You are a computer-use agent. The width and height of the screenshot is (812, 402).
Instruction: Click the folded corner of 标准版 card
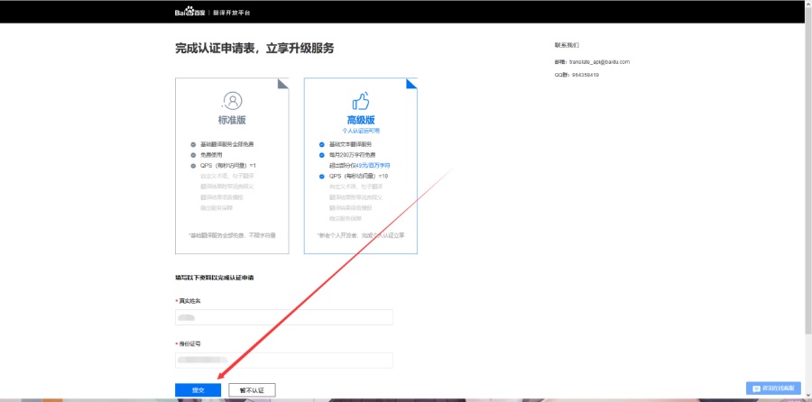point(283,84)
